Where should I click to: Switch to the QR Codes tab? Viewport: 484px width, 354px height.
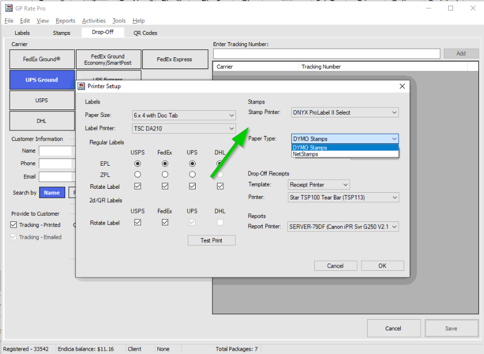point(146,33)
